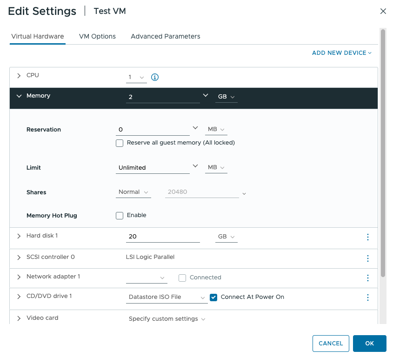The width and height of the screenshot is (393, 357).
Task: Expand CD/DVD drive 1 section
Action: click(19, 297)
